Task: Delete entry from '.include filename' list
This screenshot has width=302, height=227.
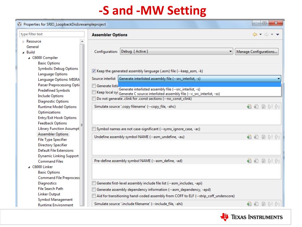Action: pos(256,204)
